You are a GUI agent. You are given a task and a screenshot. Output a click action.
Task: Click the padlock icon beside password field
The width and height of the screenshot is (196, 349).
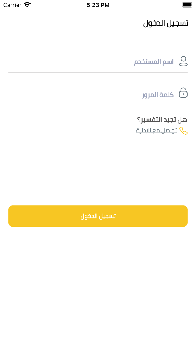[x=184, y=93]
